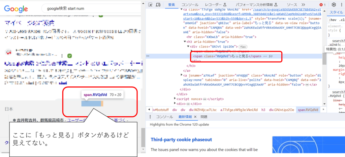
Task: Click the Elements panel scroll-down arrow
Action: (x=324, y=104)
